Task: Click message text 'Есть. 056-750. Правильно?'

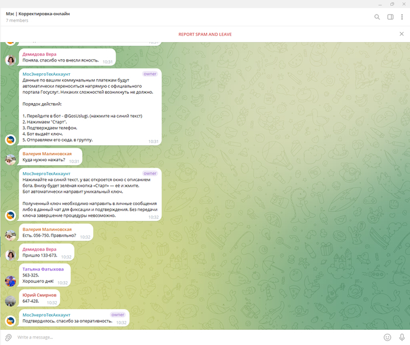Action: [x=49, y=235]
